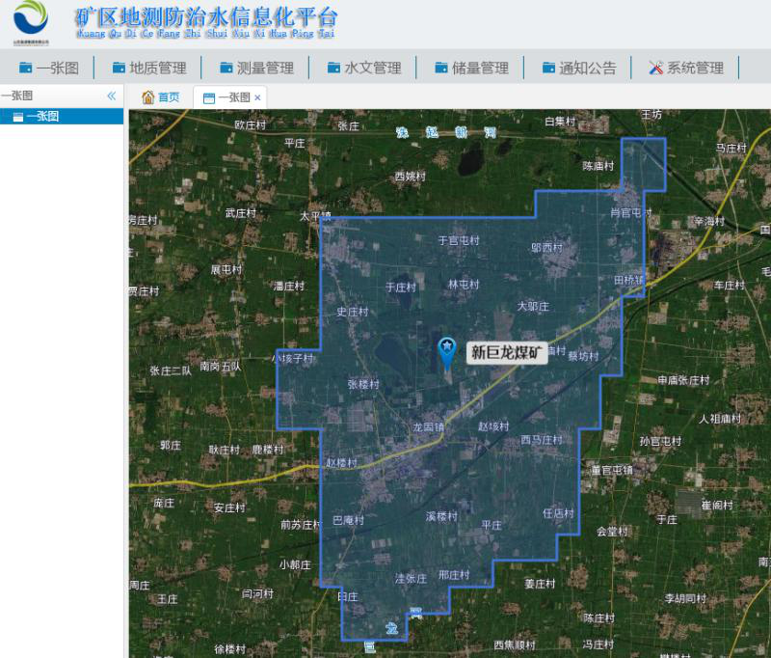The width and height of the screenshot is (771, 658).
Task: Click the platform logo in header
Action: tap(31, 20)
